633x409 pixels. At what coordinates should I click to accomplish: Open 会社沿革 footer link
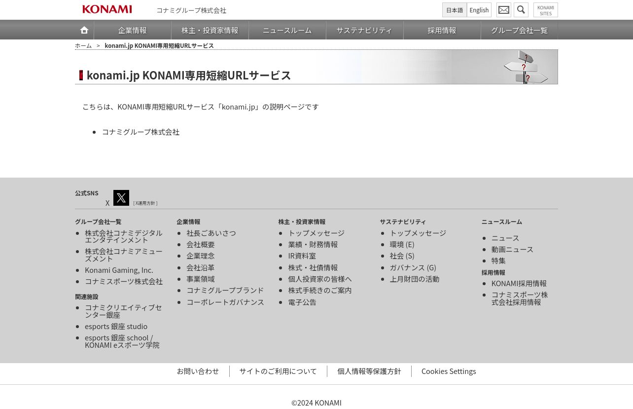(x=201, y=267)
